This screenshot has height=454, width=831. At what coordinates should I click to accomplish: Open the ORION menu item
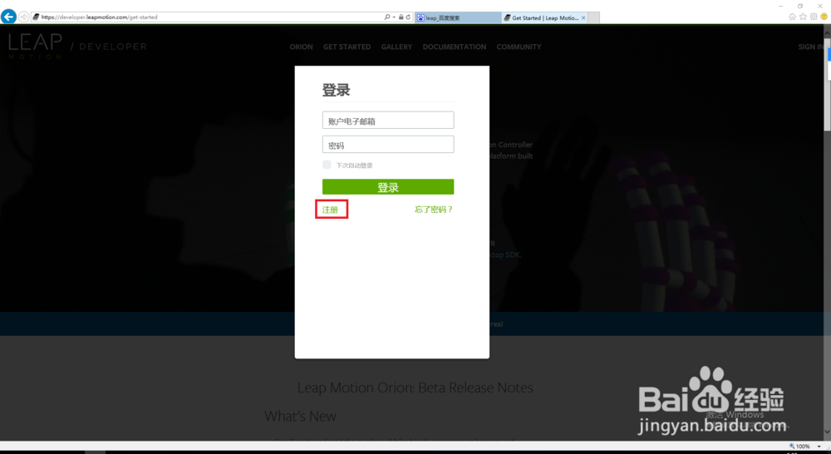301,47
